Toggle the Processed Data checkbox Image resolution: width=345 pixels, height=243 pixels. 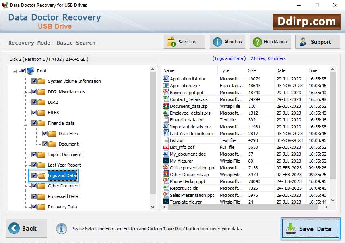34,196
